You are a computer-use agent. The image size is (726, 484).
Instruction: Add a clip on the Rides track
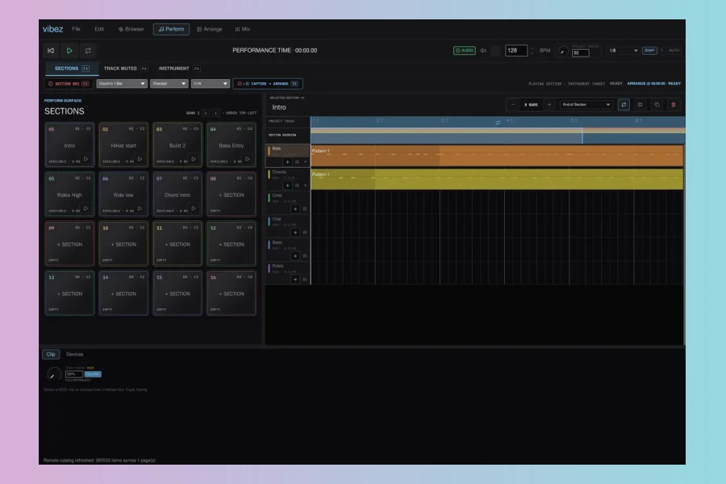coord(295,279)
